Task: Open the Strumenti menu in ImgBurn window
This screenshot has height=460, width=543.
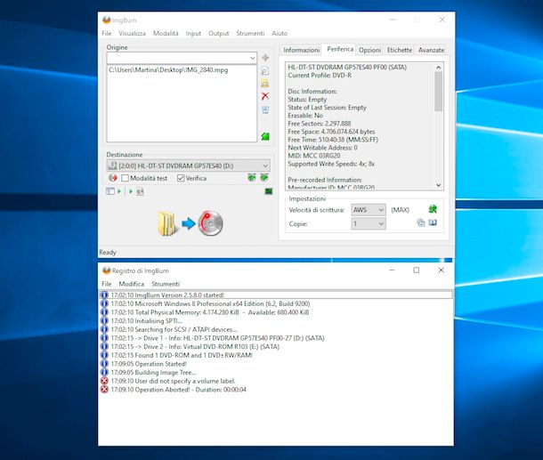Action: 250,33
